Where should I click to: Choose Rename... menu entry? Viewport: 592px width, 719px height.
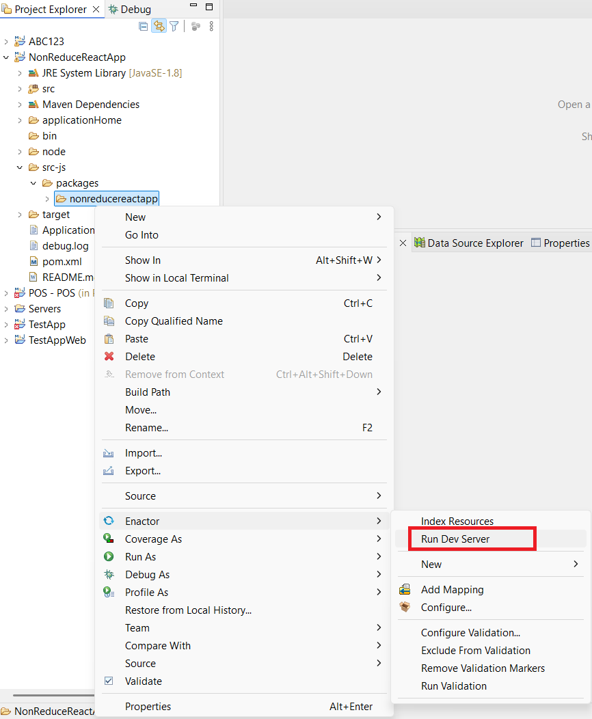click(x=245, y=428)
